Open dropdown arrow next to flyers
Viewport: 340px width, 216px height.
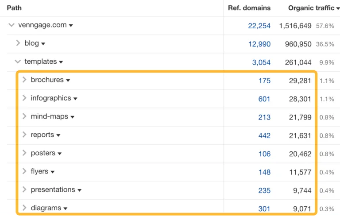click(x=53, y=172)
